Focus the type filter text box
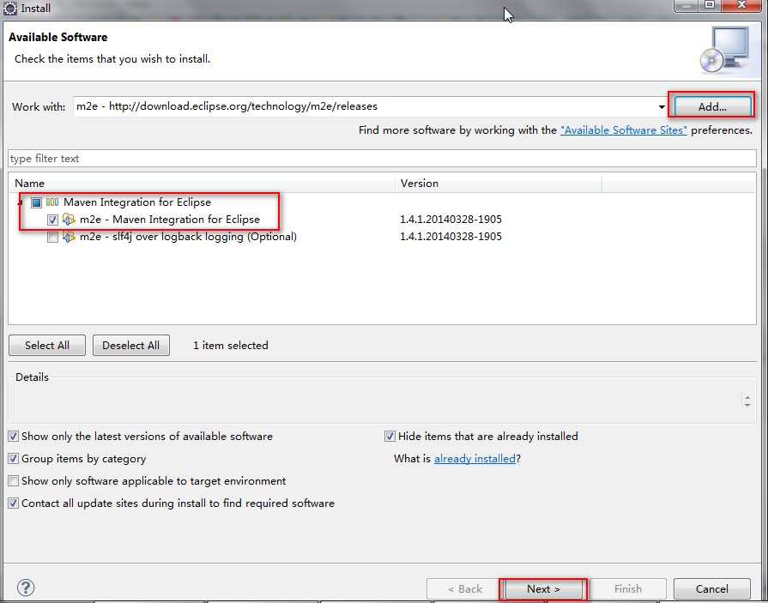The height and width of the screenshot is (603, 768). pyautogui.click(x=382, y=159)
